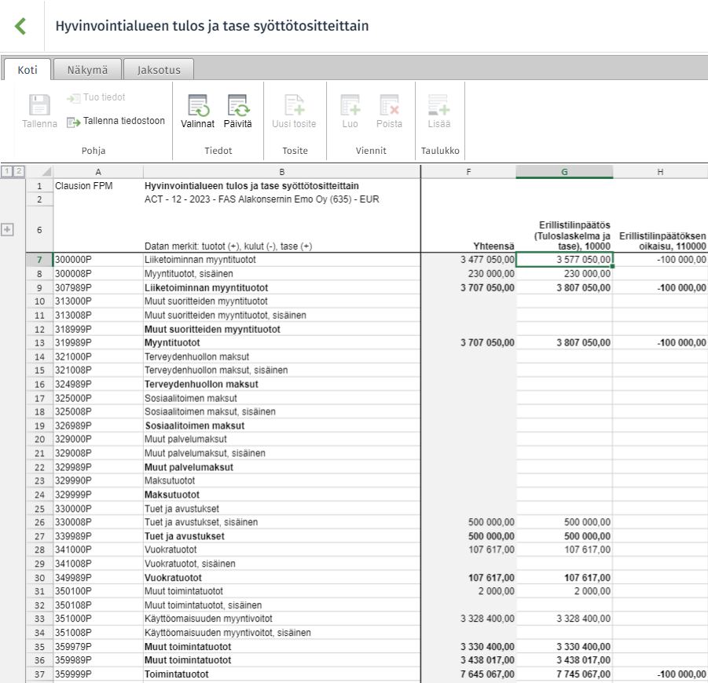Click the select-all corner of the sheet
This screenshot has height=683, width=708.
[39, 172]
